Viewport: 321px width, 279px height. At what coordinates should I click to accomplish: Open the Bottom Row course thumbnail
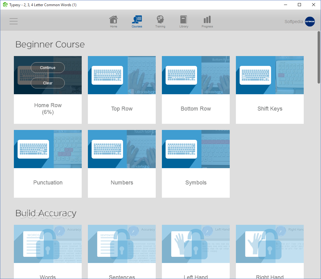pyautogui.click(x=196, y=75)
